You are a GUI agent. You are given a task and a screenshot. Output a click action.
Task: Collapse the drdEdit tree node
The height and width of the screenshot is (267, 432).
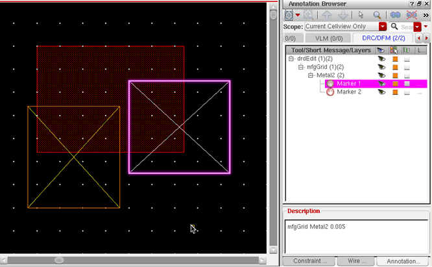(293, 59)
